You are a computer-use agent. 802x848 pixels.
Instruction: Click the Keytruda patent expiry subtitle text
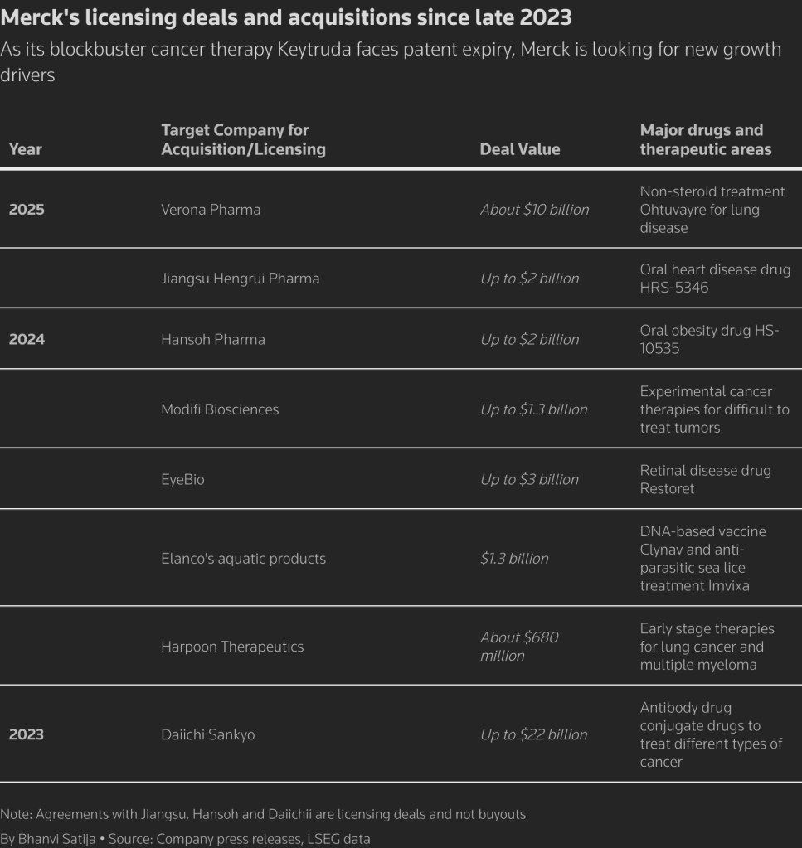point(391,61)
